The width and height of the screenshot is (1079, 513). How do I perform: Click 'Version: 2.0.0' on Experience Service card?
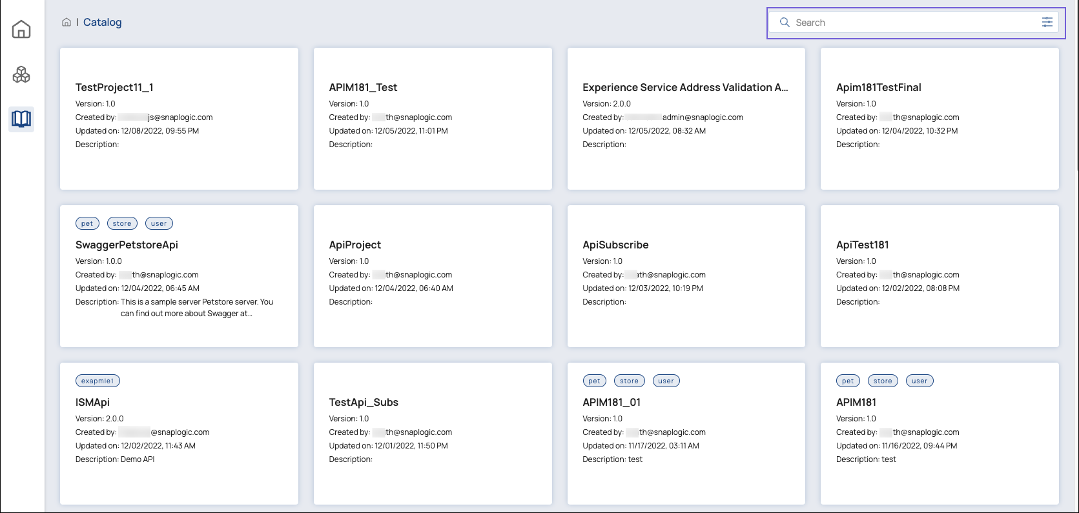pos(606,104)
